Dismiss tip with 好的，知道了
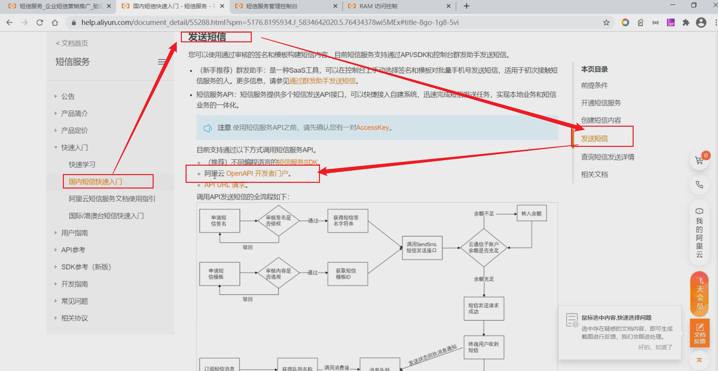Viewport: 718px width, 371px height. point(655,347)
